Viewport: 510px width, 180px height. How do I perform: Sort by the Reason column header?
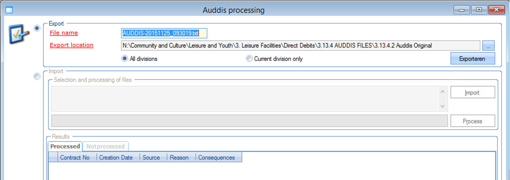(181, 157)
